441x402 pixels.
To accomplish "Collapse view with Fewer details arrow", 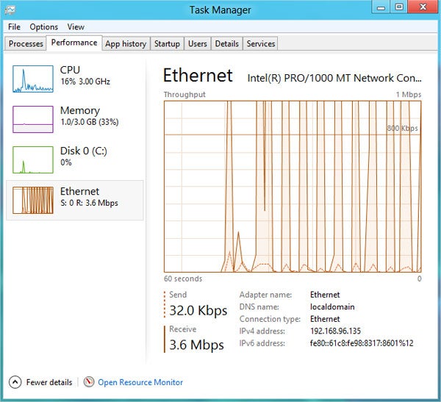I will (x=15, y=382).
